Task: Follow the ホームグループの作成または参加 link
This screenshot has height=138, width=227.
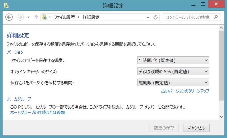Action: pyautogui.click(x=38, y=113)
